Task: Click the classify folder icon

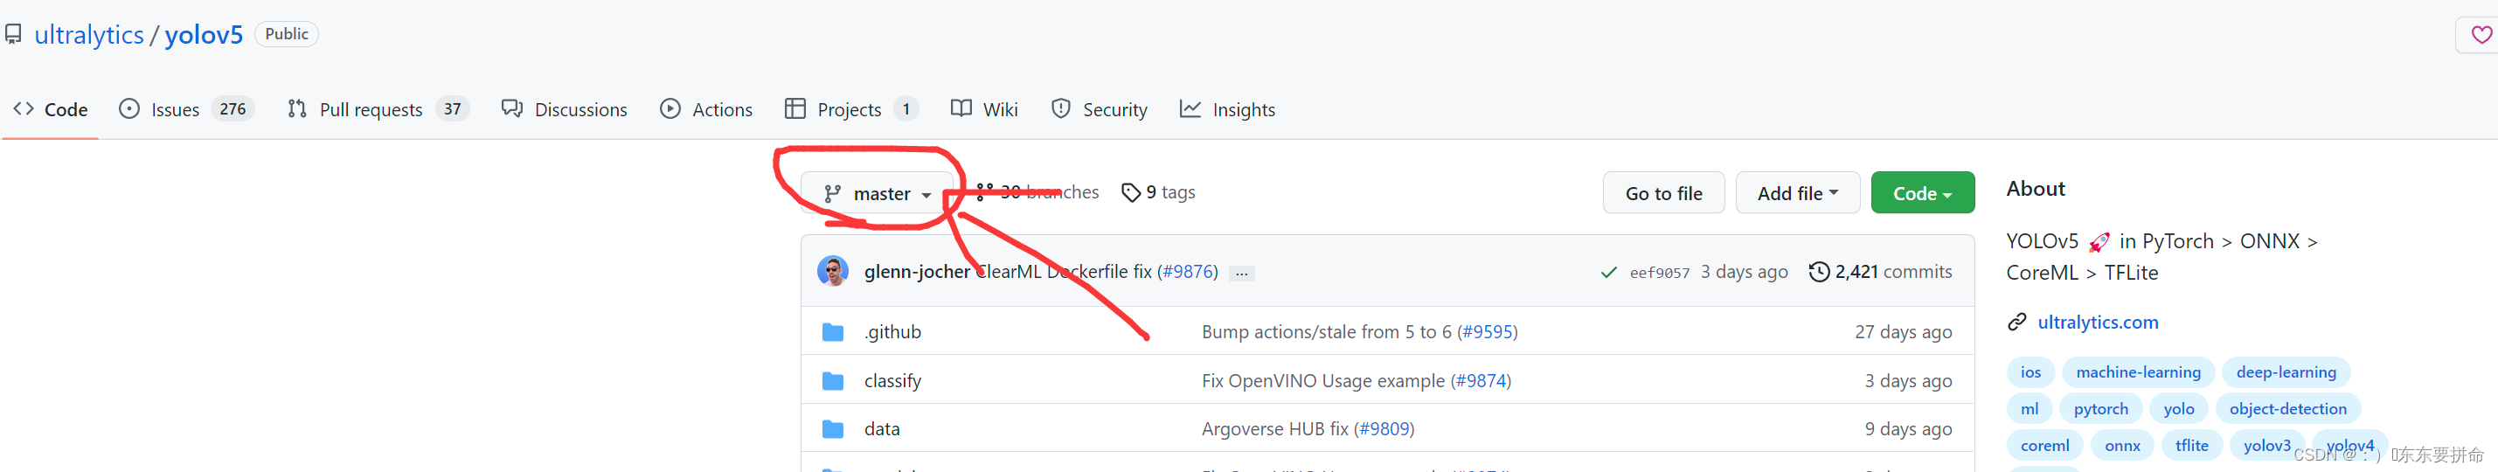Action: [x=832, y=381]
